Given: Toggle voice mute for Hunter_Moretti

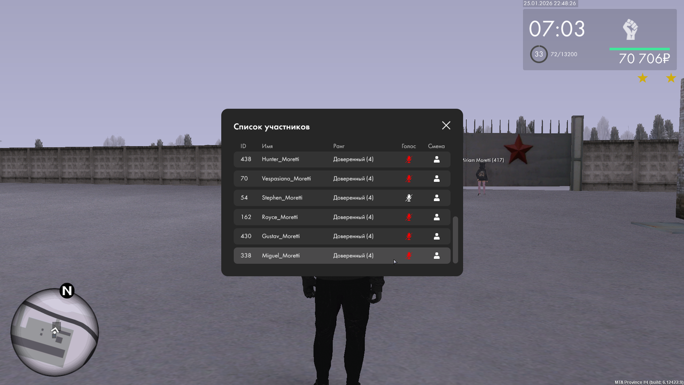Looking at the screenshot, I should [409, 159].
